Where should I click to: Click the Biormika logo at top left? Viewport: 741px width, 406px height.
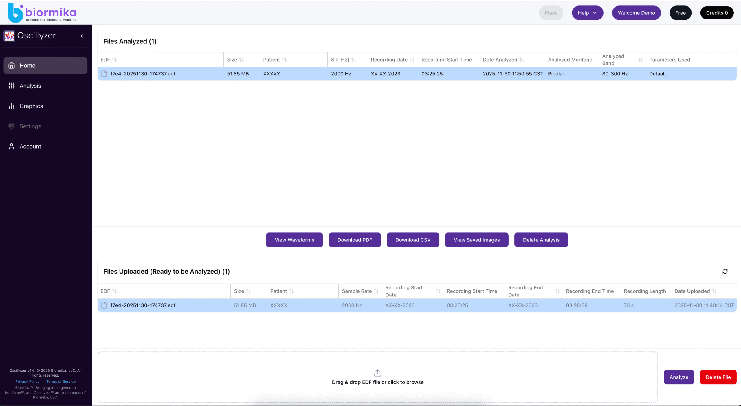tap(42, 13)
